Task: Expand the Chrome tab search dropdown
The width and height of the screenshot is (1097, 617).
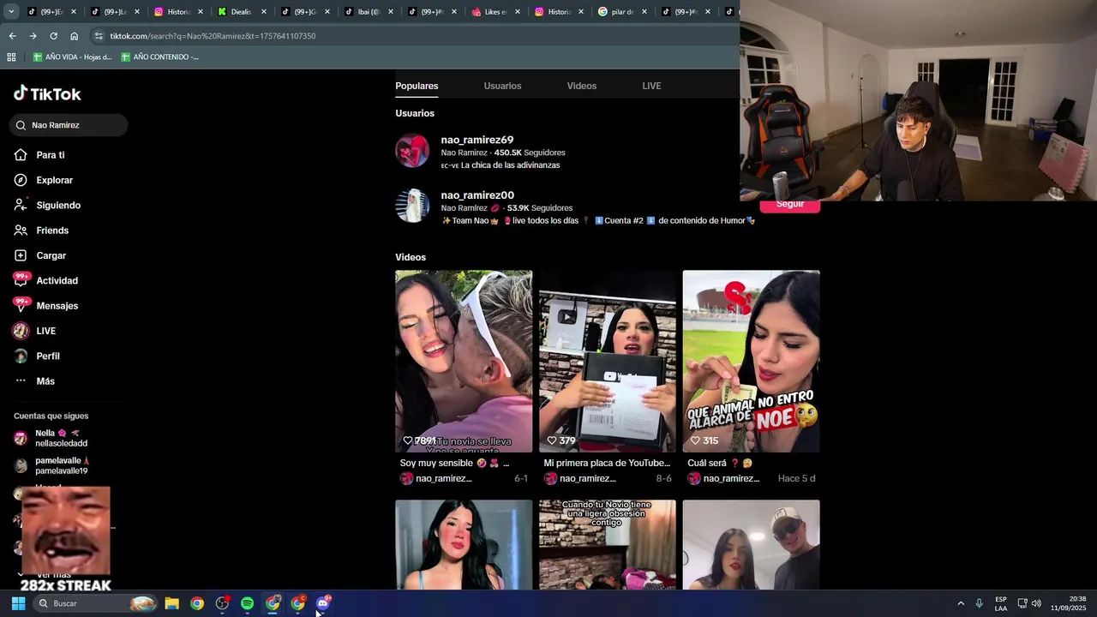Action: tap(10, 12)
